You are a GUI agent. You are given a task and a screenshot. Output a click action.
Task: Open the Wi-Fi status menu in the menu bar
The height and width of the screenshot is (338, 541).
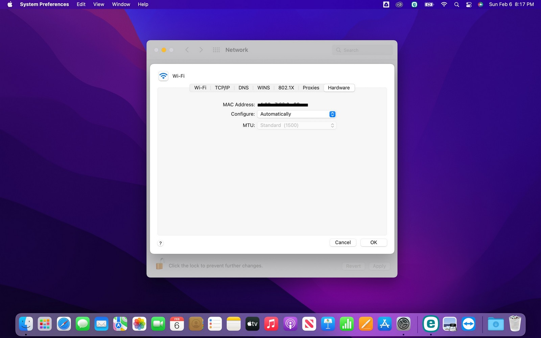tap(444, 4)
